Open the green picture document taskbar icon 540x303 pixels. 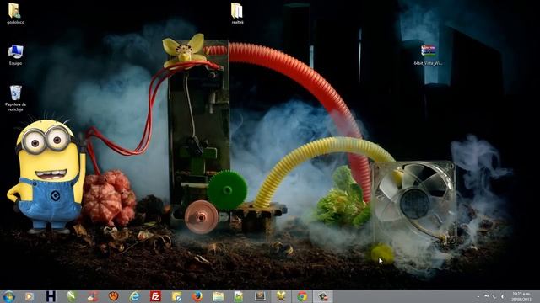[x=239, y=296]
